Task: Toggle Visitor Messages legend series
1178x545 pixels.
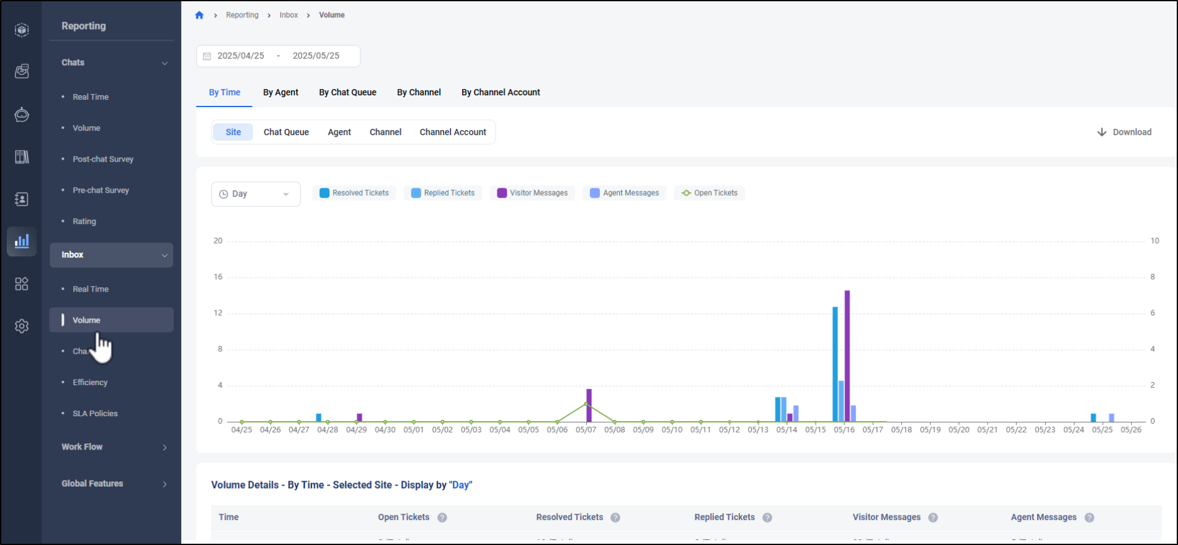Action: click(x=532, y=193)
